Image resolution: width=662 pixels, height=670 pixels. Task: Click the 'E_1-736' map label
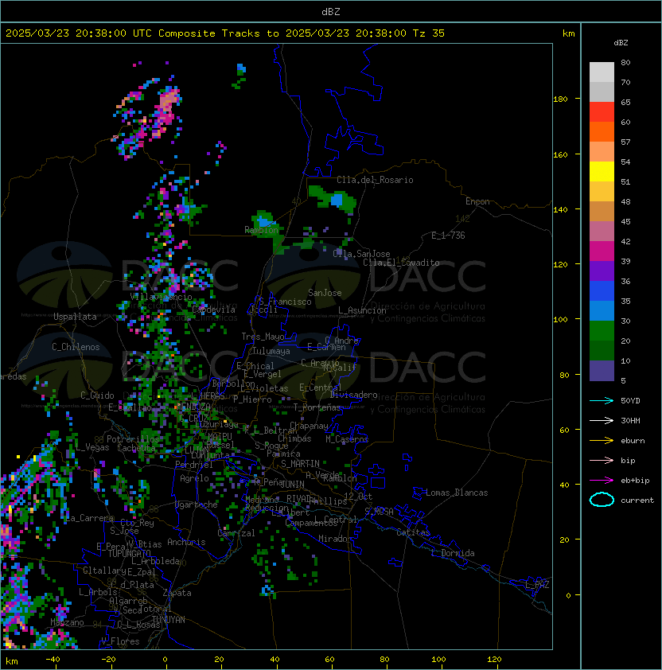[x=448, y=236]
